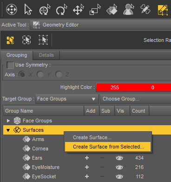The height and width of the screenshot is (182, 171).
Task: Click the Ears count value 434
Action: tap(139, 158)
